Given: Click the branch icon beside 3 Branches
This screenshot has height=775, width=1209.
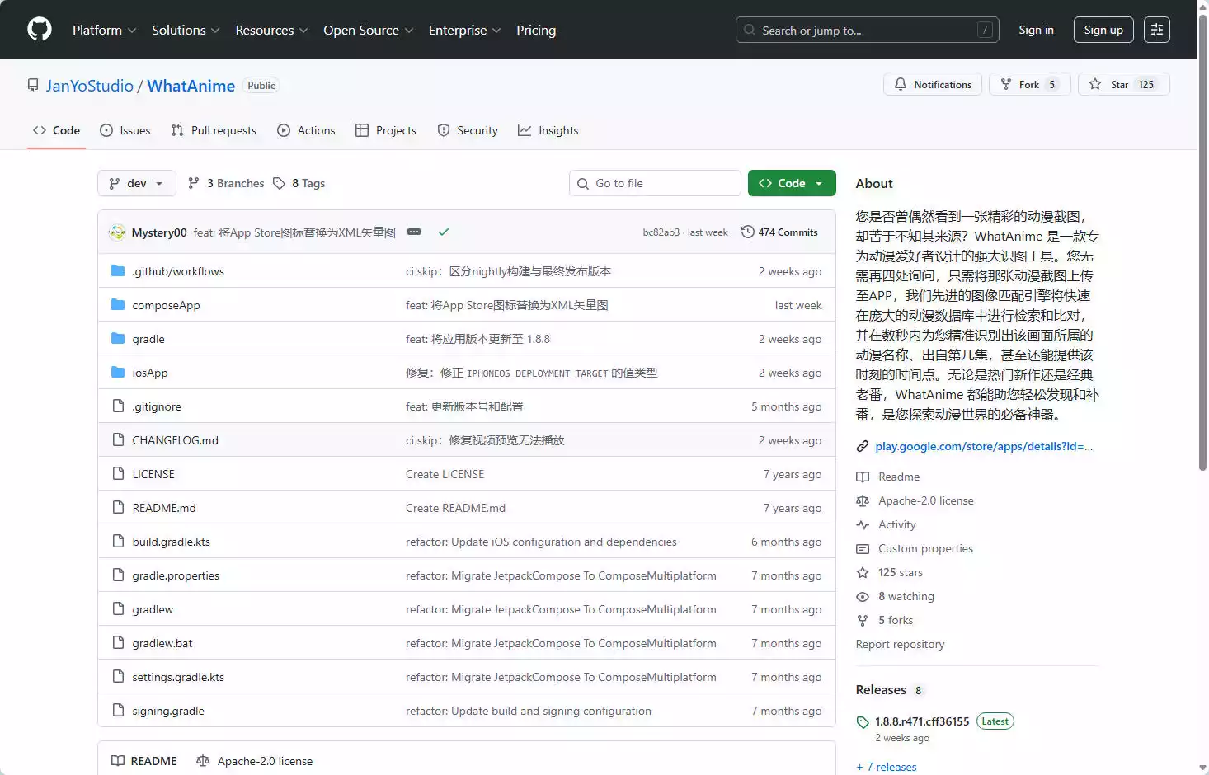Looking at the screenshot, I should [x=194, y=183].
